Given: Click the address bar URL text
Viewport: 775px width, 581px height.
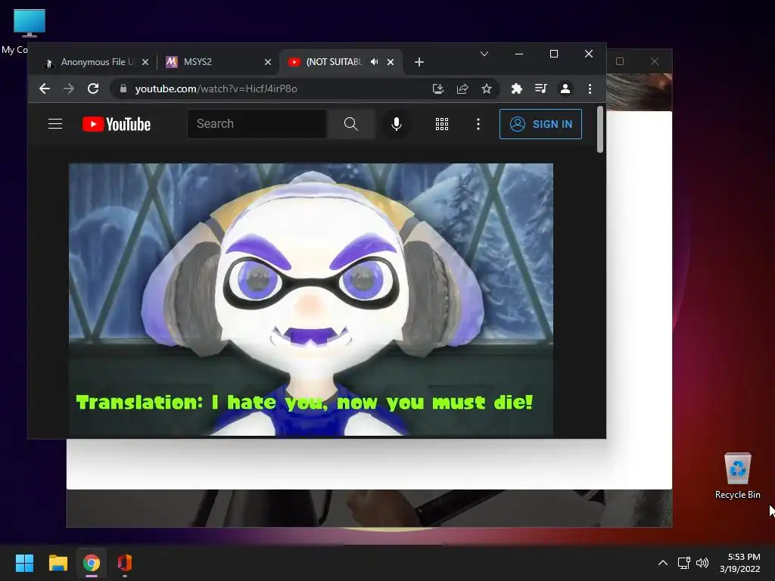Looking at the screenshot, I should [x=216, y=89].
